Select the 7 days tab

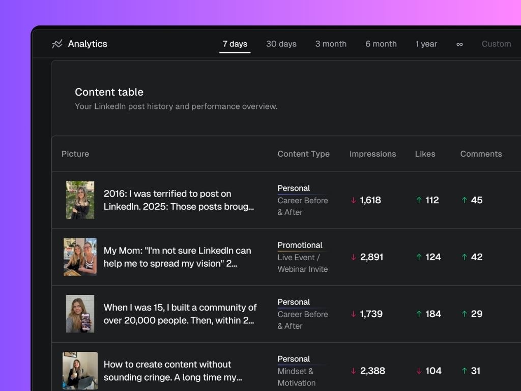[x=235, y=44]
